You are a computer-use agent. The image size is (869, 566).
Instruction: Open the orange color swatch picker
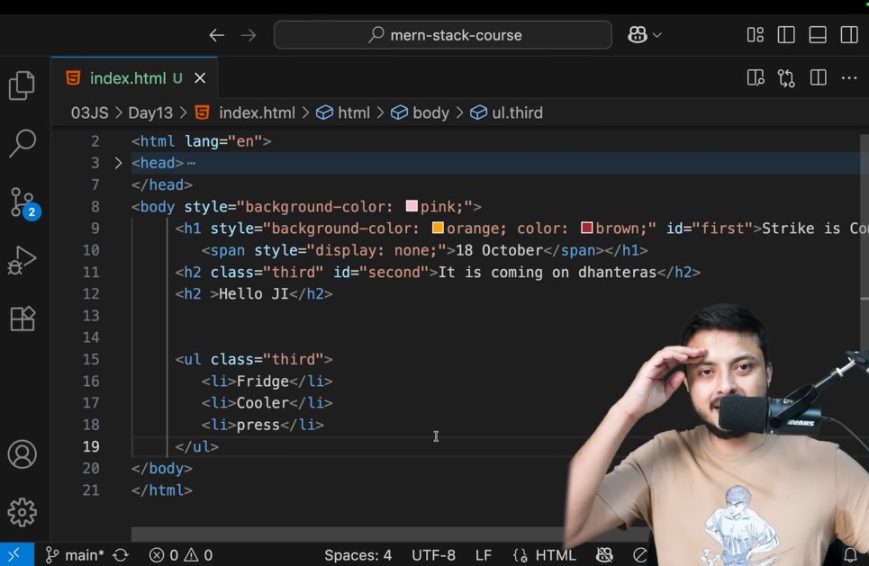point(438,228)
